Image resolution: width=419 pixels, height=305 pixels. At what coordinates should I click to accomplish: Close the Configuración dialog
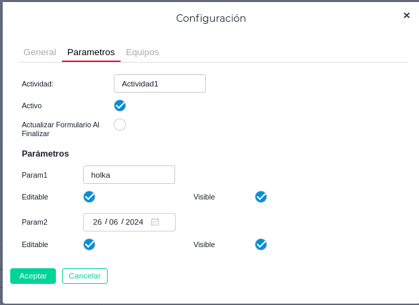click(406, 14)
